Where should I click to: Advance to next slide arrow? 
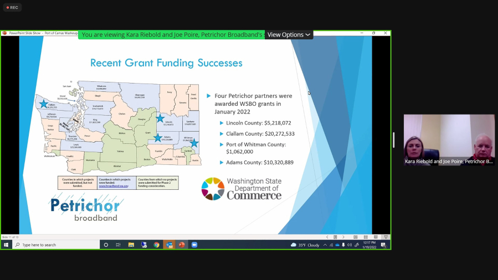(343, 237)
